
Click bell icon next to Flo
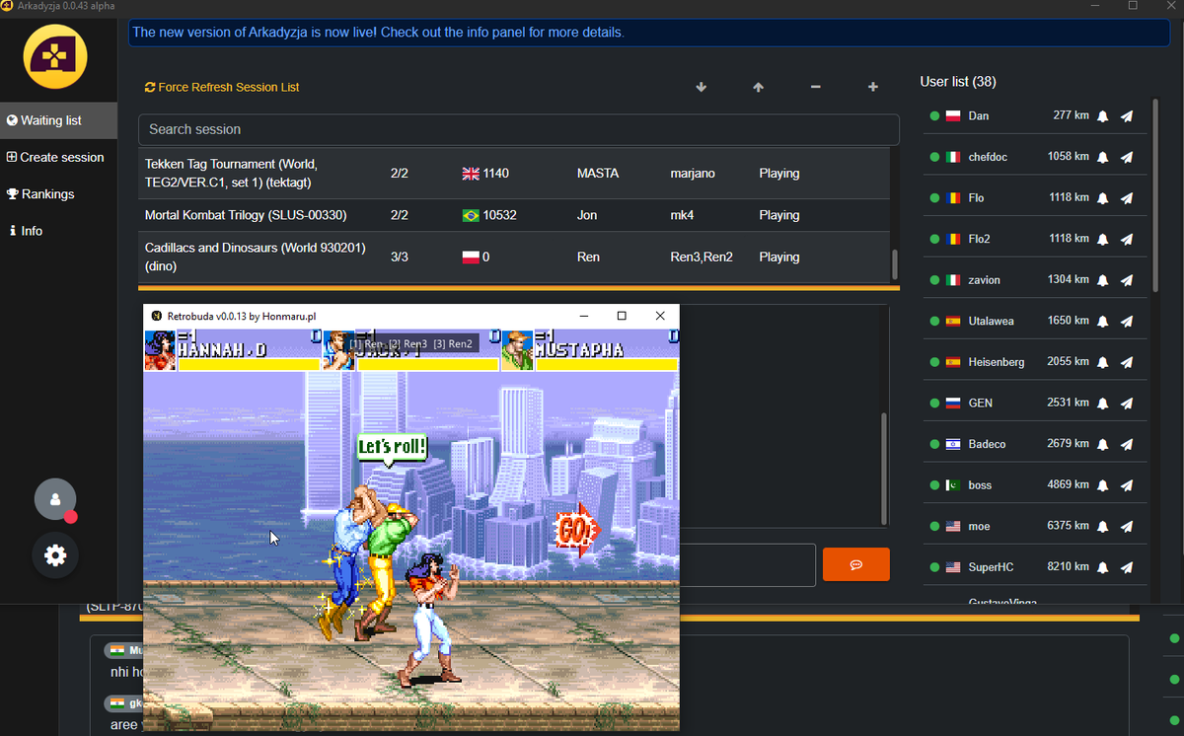1103,198
